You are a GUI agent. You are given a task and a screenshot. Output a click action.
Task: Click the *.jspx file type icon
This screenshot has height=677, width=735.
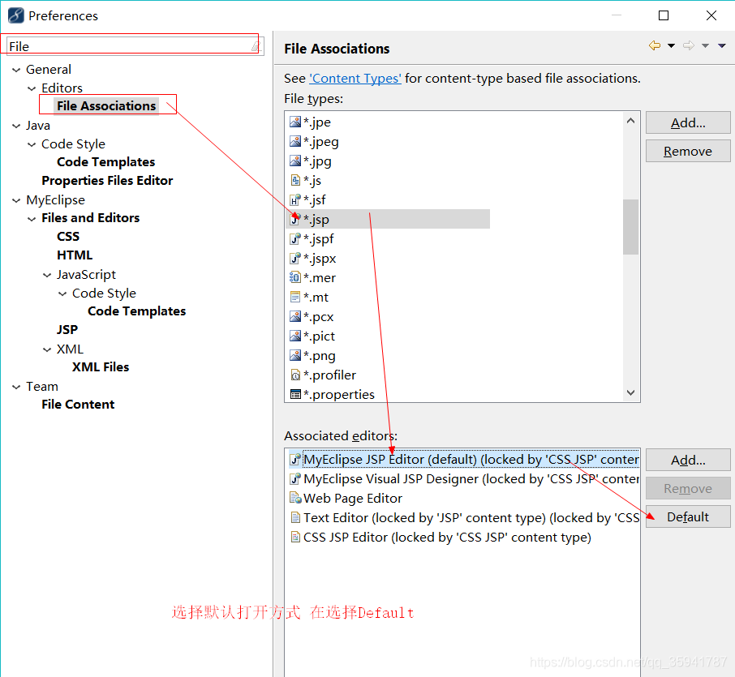(x=294, y=258)
